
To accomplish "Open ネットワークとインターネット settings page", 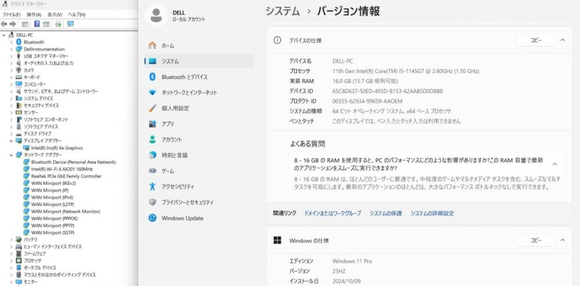I will (x=199, y=92).
